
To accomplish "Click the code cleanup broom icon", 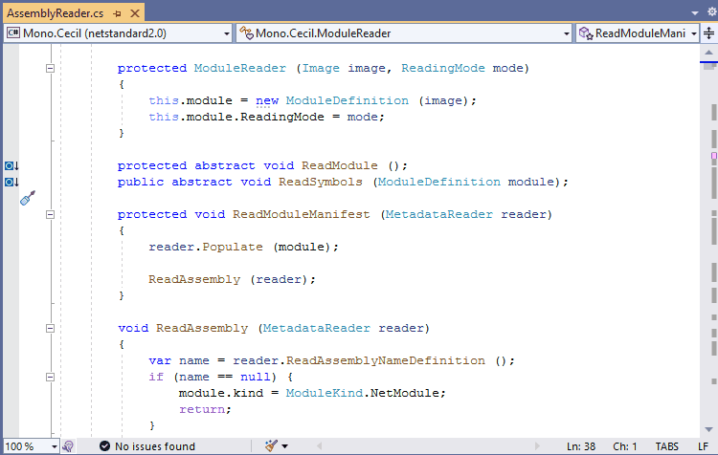I will 271,445.
